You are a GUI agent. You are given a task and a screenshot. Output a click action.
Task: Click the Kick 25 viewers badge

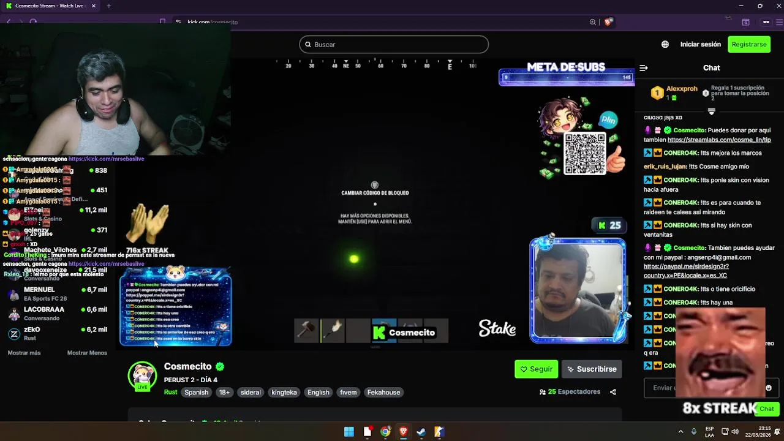(x=609, y=225)
